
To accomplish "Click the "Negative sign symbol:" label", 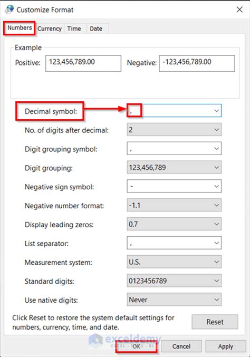I will pos(59,187).
